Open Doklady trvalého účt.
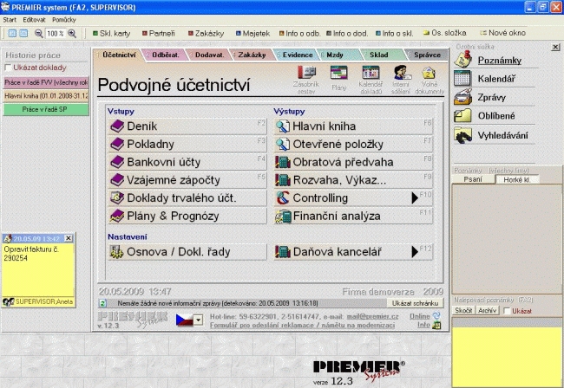Screen dimensions: 564x388 click(x=187, y=198)
